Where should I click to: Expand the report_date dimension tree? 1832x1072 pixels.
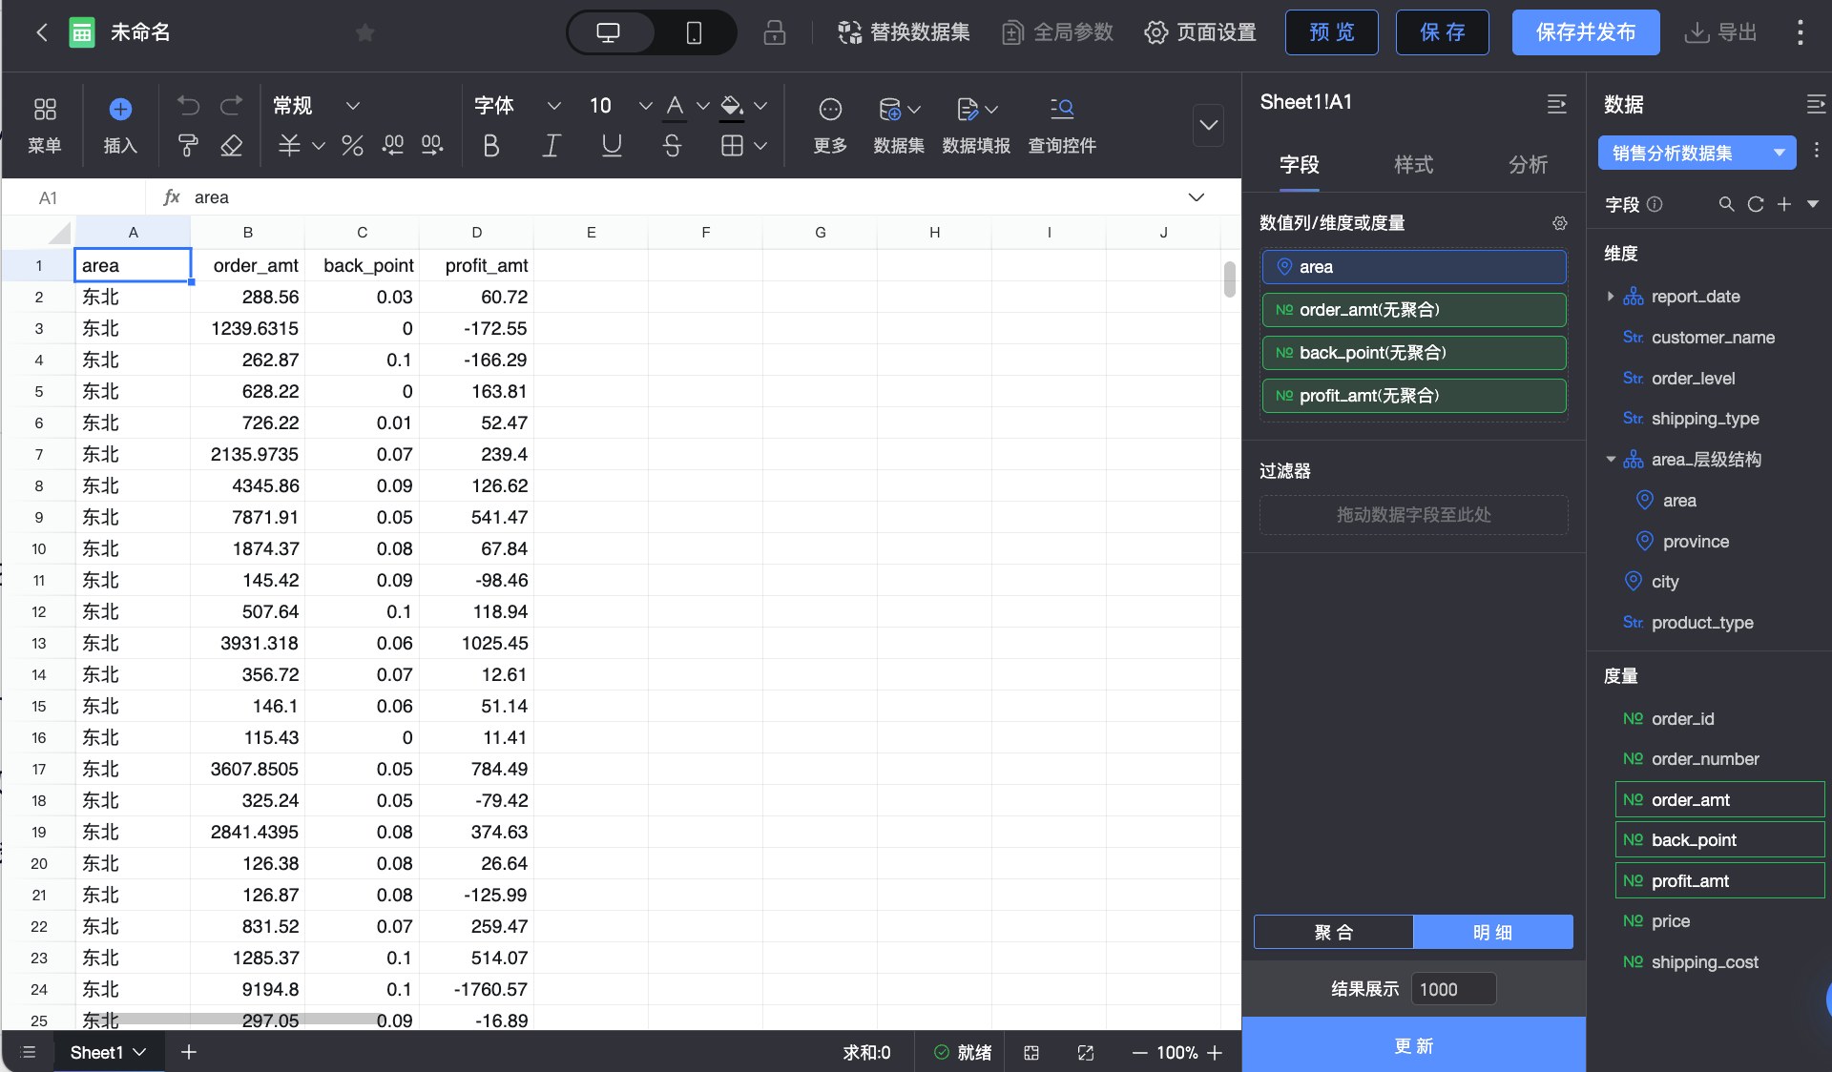[1611, 297]
